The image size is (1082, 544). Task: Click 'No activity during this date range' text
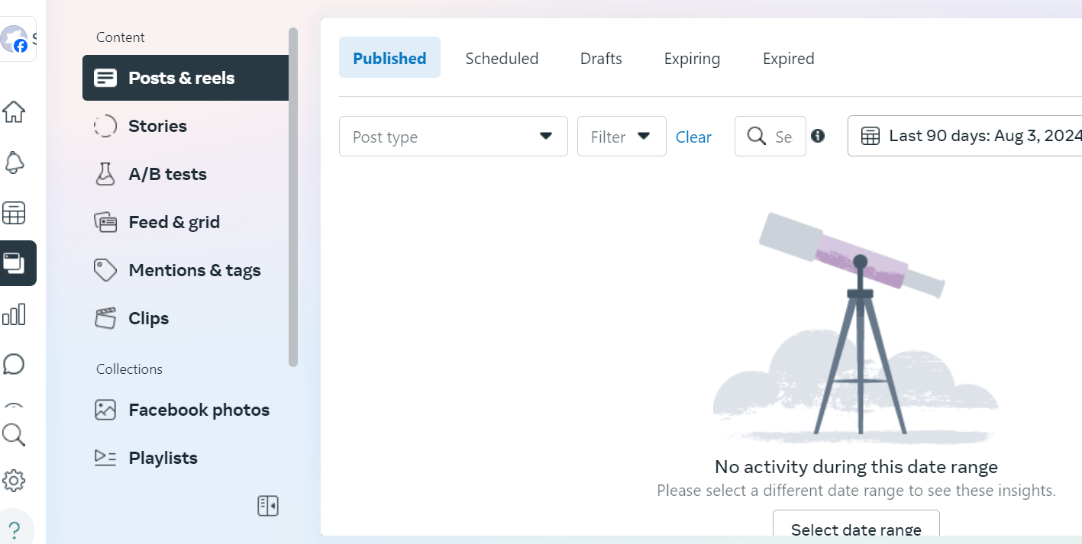point(856,466)
